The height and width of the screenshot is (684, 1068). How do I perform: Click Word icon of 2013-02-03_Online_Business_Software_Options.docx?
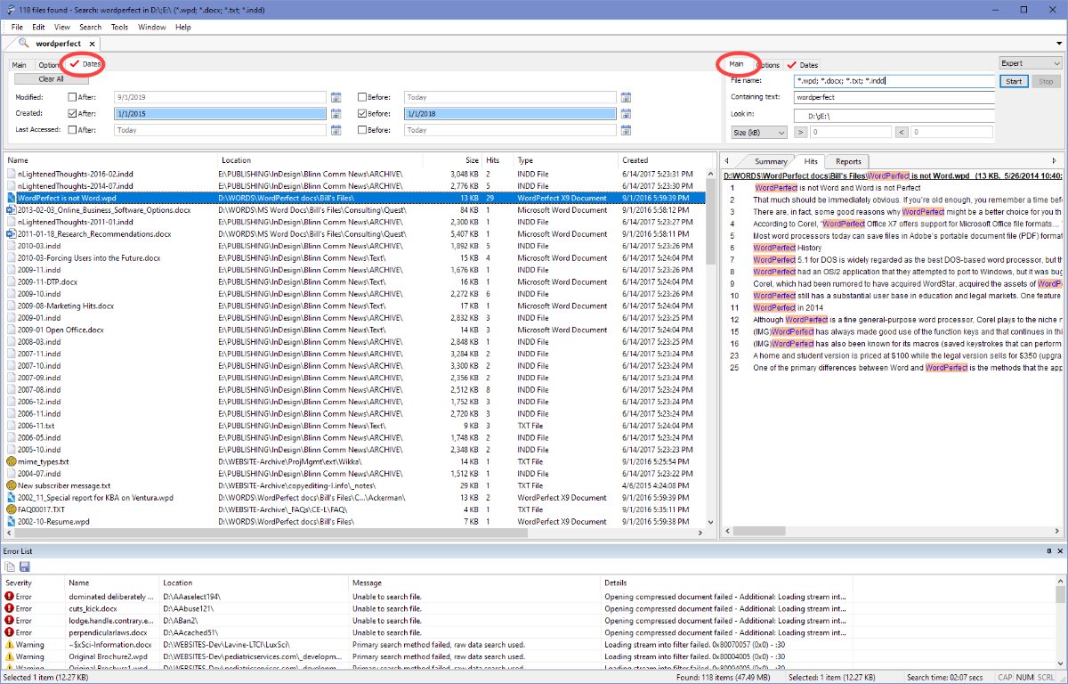point(12,210)
